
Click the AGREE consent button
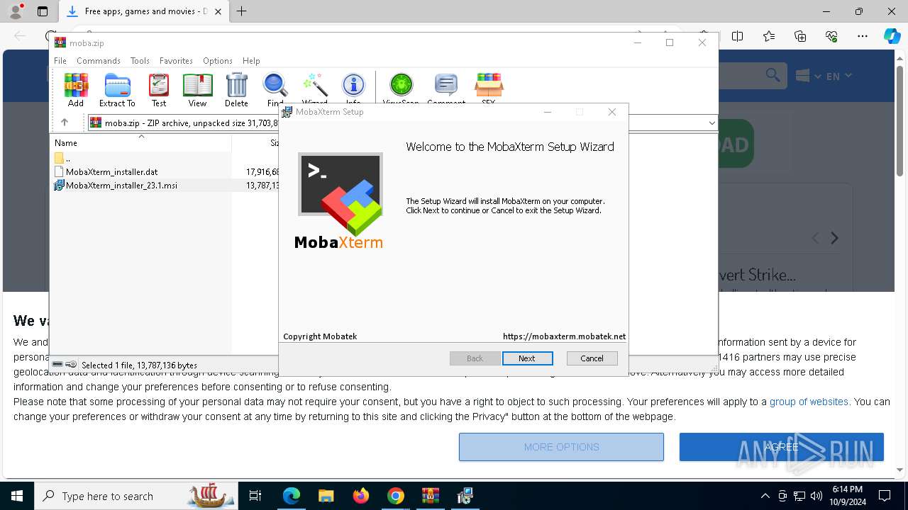click(782, 447)
